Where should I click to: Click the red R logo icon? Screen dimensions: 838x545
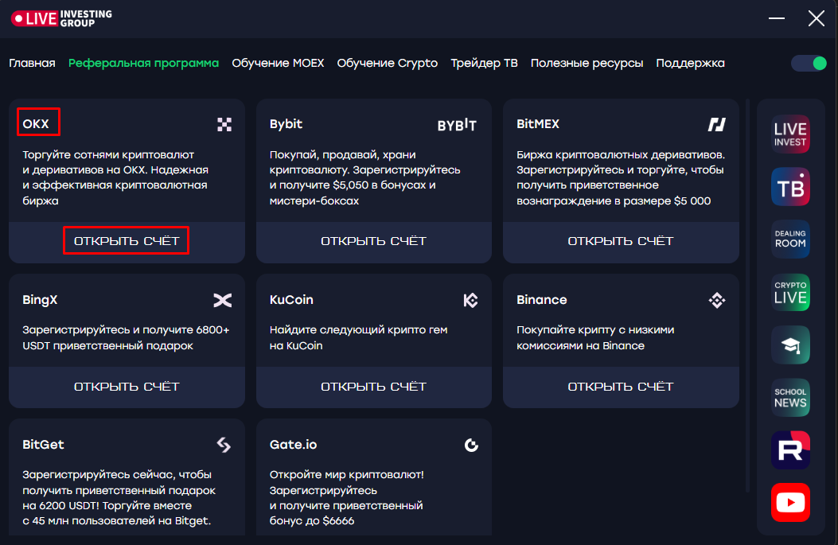(x=790, y=450)
